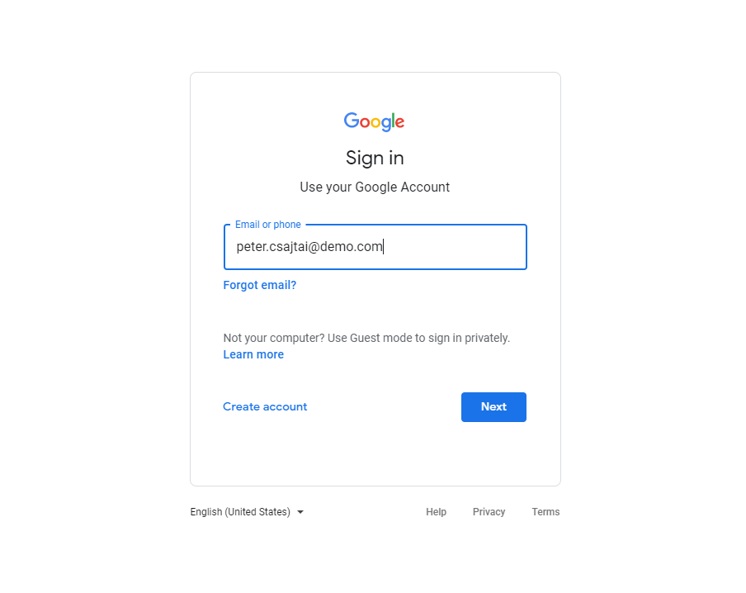Click inside the Email or phone field

[375, 247]
